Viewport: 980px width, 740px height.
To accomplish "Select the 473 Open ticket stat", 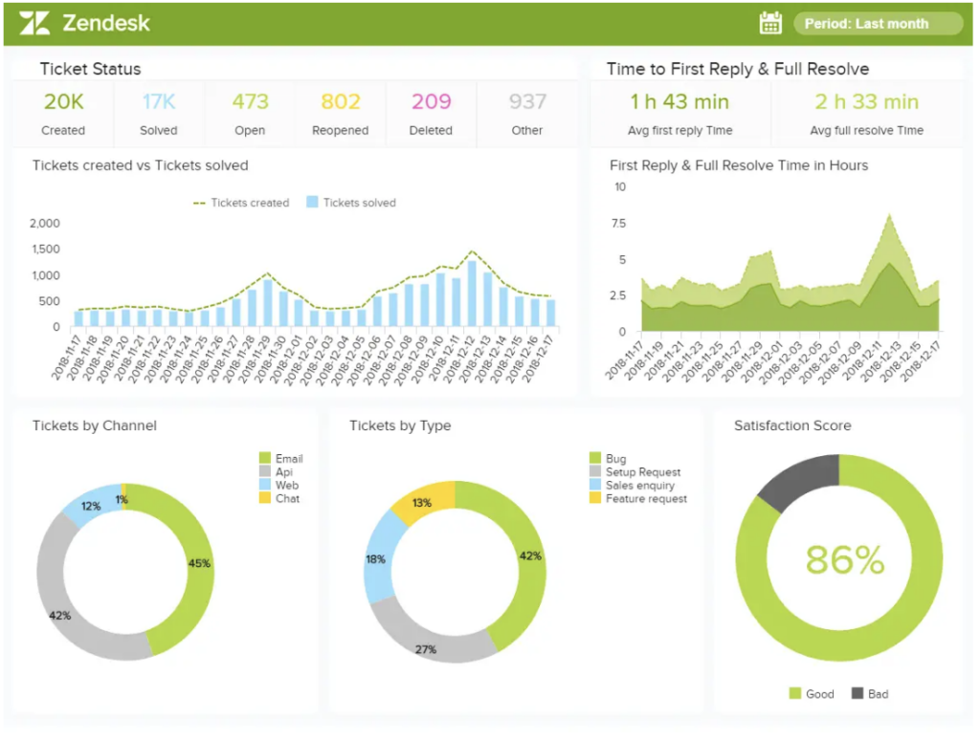I will click(x=250, y=114).
